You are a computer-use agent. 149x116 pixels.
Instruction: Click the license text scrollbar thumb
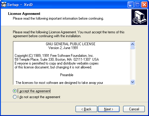(x=133, y=48)
